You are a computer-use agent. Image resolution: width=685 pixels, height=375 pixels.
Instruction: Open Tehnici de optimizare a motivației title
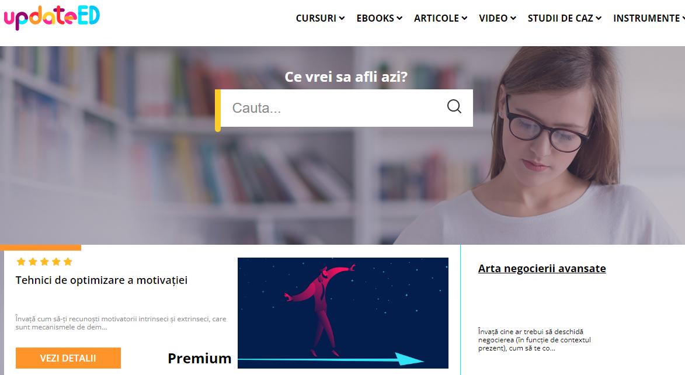click(102, 280)
